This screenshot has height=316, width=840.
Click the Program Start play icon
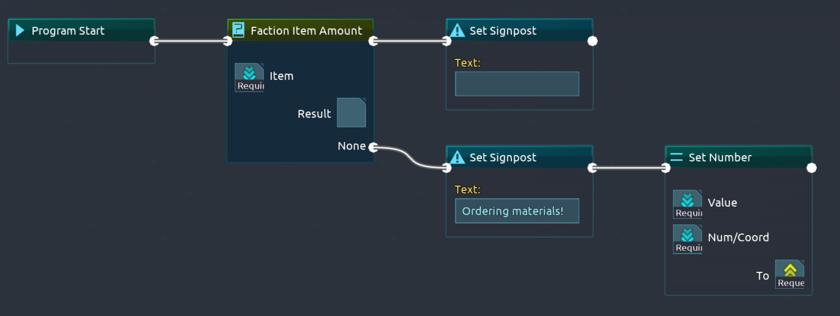20,30
